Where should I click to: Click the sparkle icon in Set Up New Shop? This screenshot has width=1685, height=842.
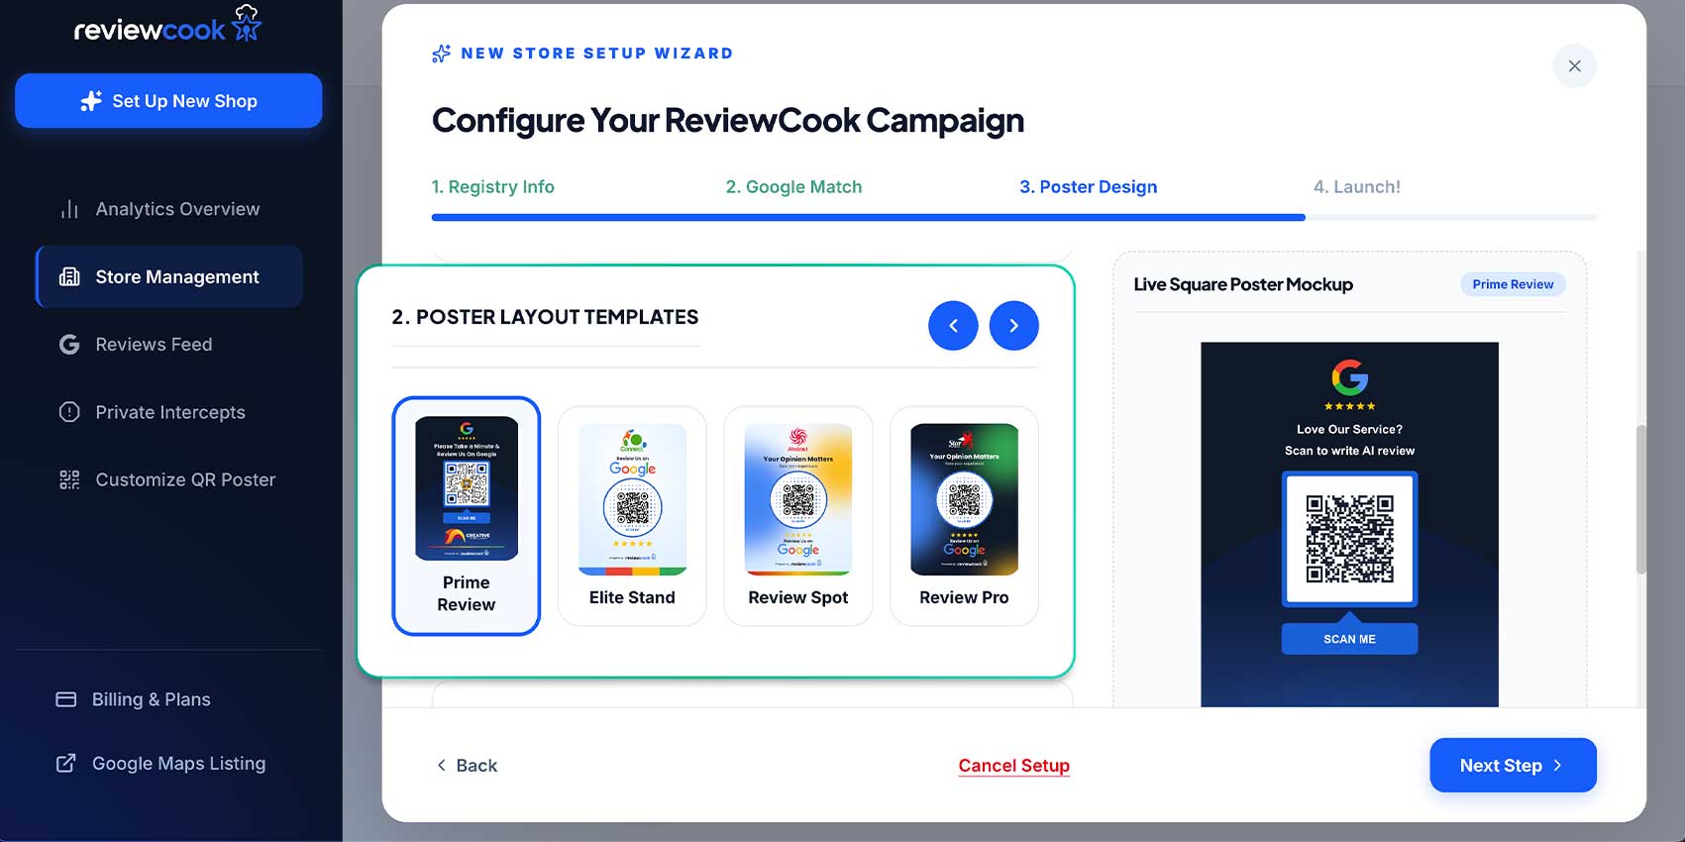point(91,101)
